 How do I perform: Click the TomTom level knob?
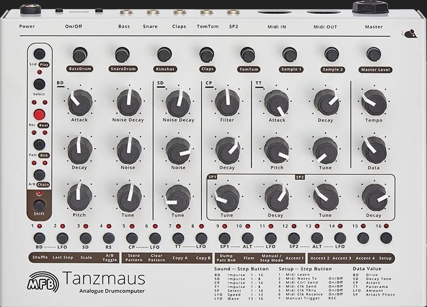tap(247, 55)
